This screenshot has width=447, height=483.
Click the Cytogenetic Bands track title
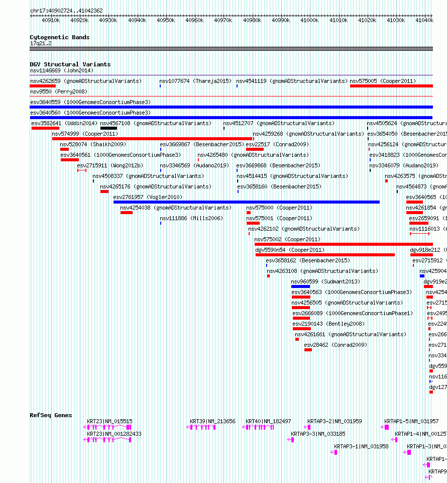click(x=60, y=37)
